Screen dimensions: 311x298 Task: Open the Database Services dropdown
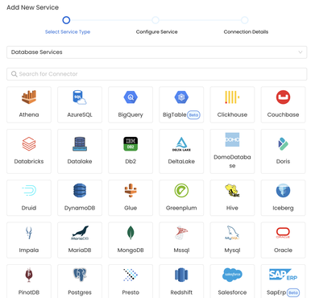(157, 52)
